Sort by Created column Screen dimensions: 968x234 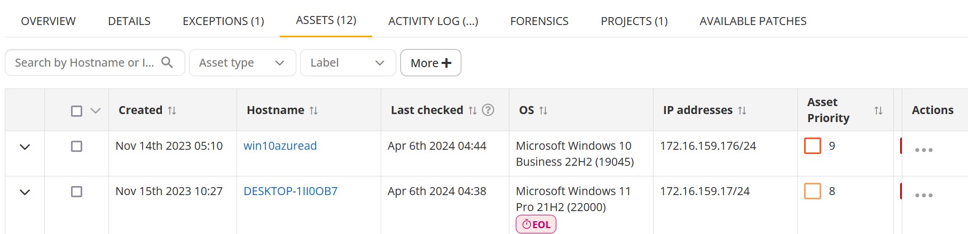click(172, 110)
